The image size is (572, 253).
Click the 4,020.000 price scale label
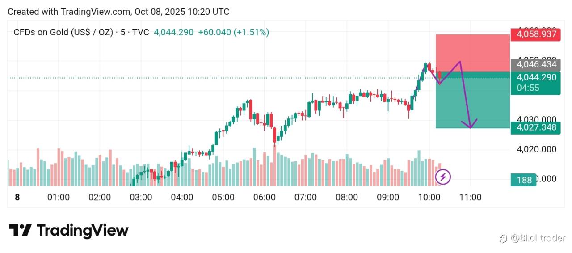point(536,149)
